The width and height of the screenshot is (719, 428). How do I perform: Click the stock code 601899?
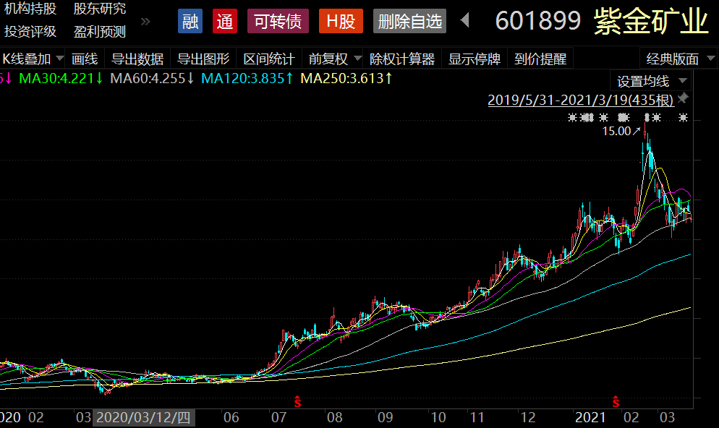[x=538, y=21]
